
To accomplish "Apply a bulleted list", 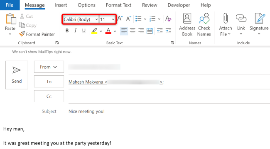I will click(138, 19).
